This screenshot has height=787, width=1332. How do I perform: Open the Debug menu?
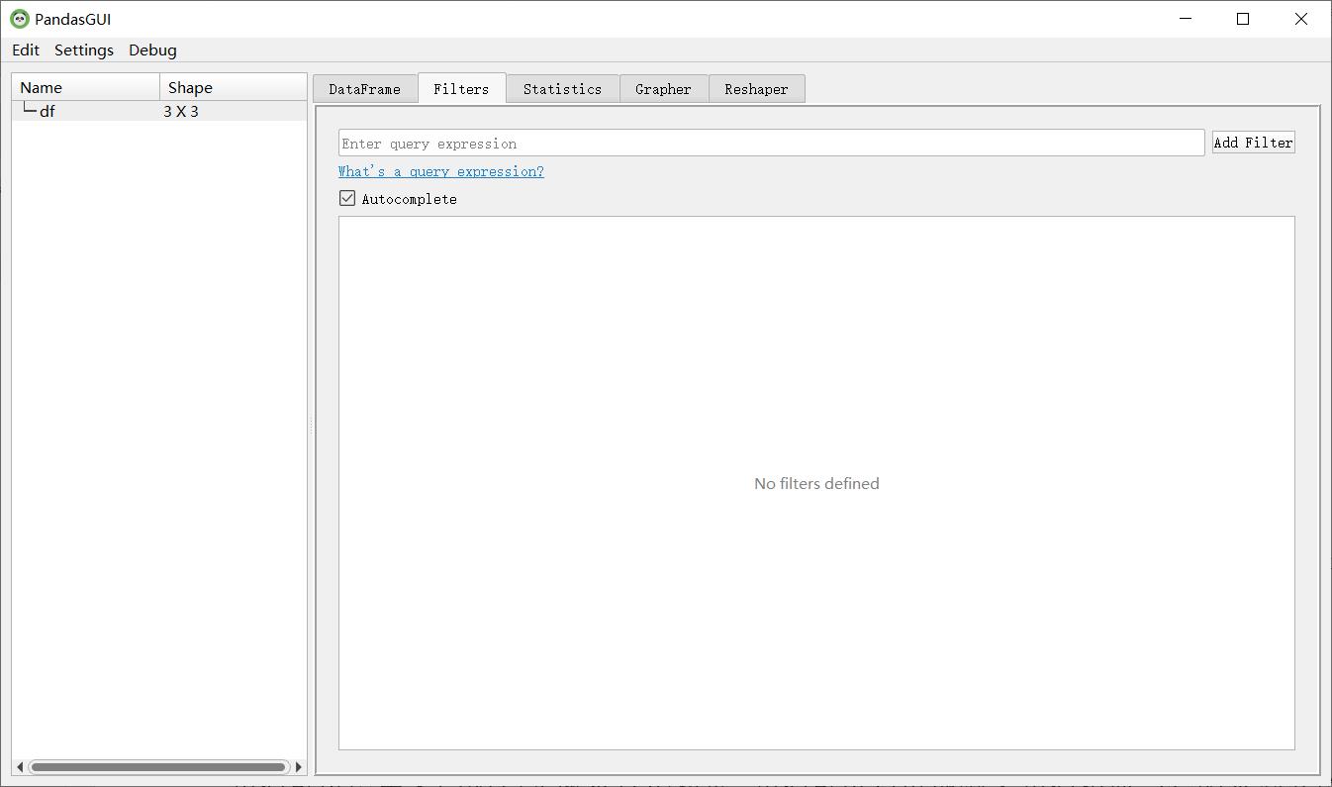point(152,50)
